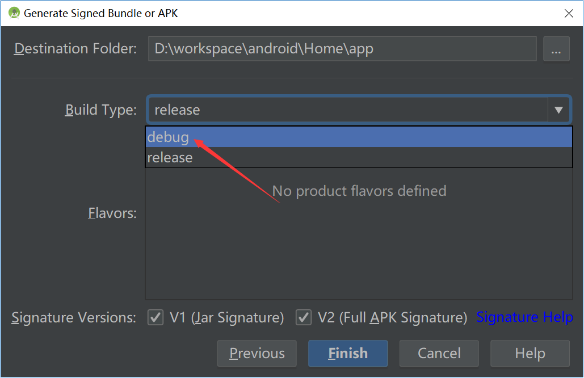
Task: Cancel the signed APK wizard
Action: (x=439, y=353)
